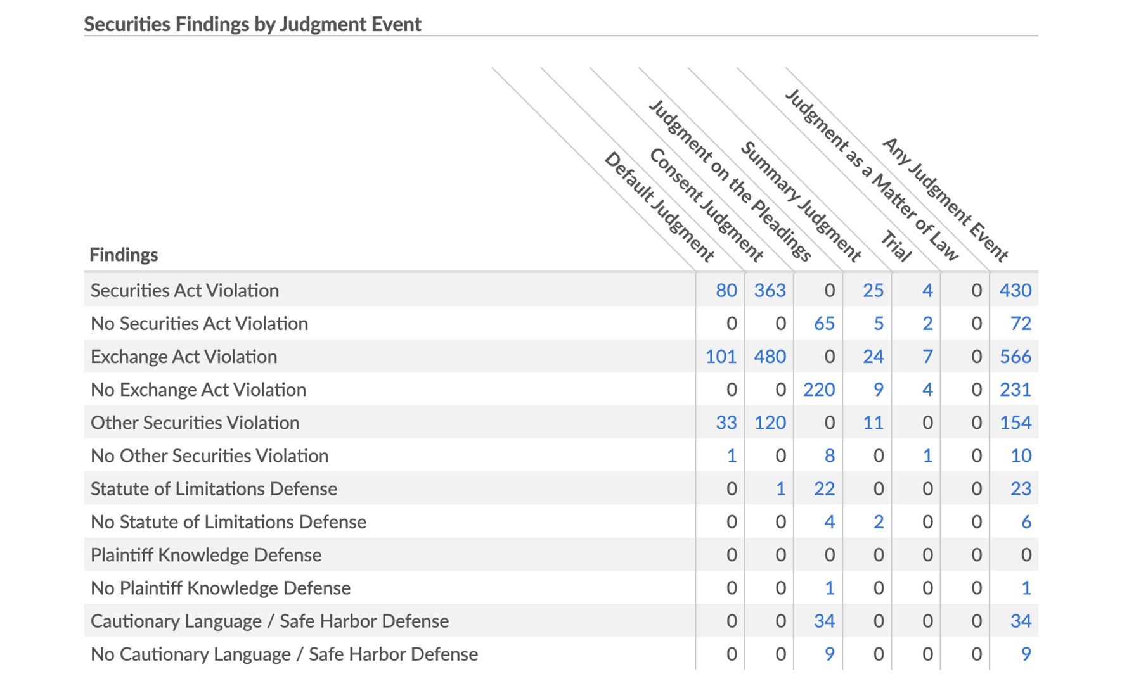Screen dimensions: 1141x693
Task: Click 25 Summary Judgment Securities Act Violation value
Action: [873, 290]
